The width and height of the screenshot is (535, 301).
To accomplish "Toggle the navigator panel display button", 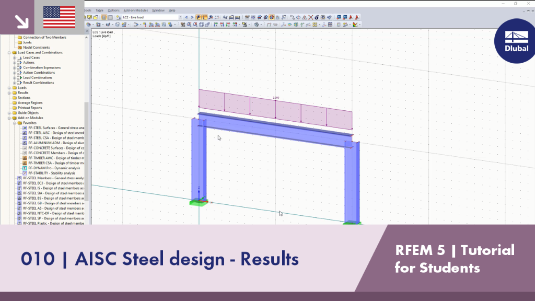I will click(x=104, y=17).
